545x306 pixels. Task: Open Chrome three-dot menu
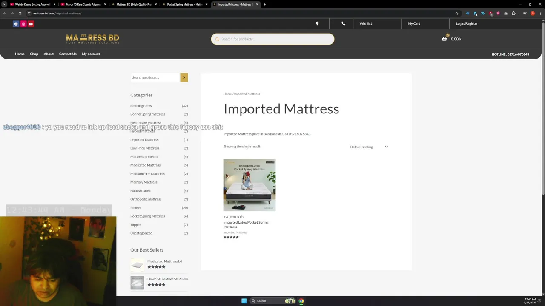point(540,13)
